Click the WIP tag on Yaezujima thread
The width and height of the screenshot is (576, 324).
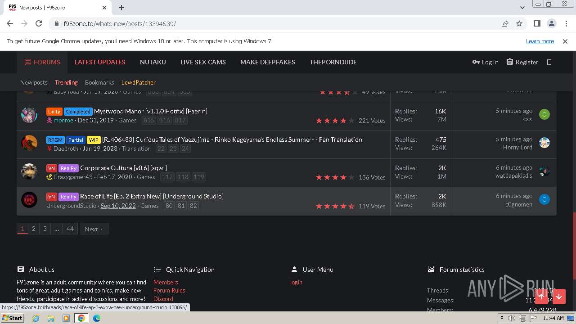(94, 140)
